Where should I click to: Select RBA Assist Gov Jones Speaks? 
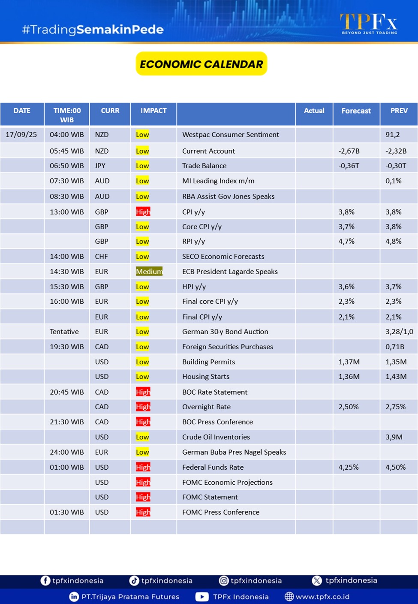228,196
